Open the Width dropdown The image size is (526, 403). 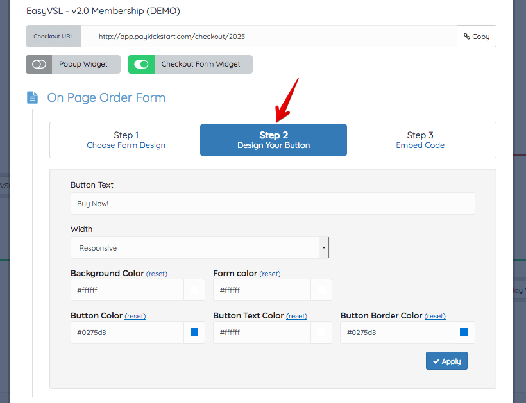click(x=199, y=247)
